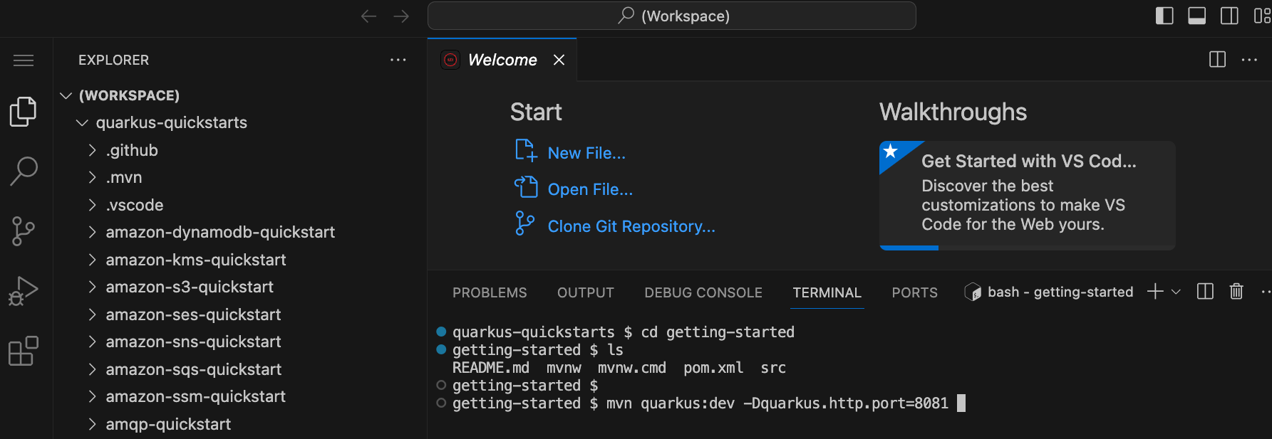
Task: Switch to the PORTS panel tab
Action: pos(914,292)
